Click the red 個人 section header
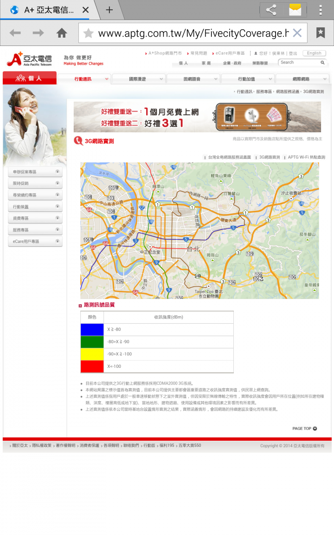Image resolution: width=334 pixels, height=535 pixels. point(30,78)
